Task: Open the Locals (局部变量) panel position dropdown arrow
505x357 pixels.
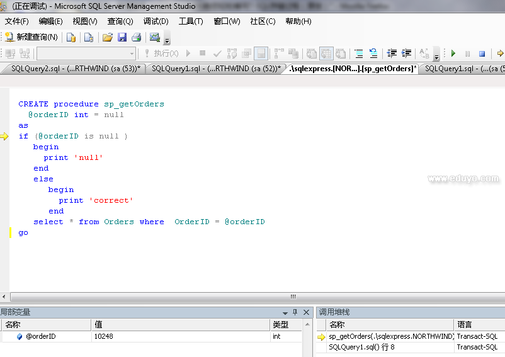Action: (x=283, y=312)
